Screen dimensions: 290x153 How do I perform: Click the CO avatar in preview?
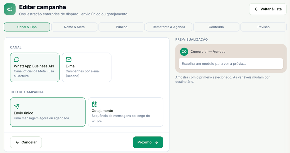tap(184, 52)
